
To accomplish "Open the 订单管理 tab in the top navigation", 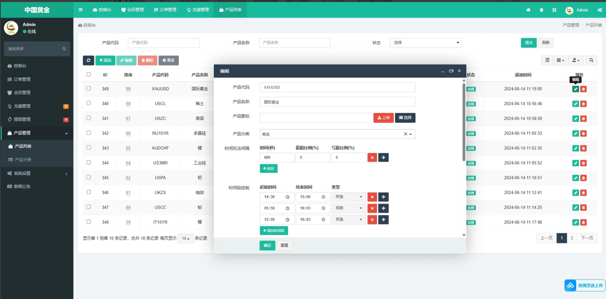I will 165,10.
